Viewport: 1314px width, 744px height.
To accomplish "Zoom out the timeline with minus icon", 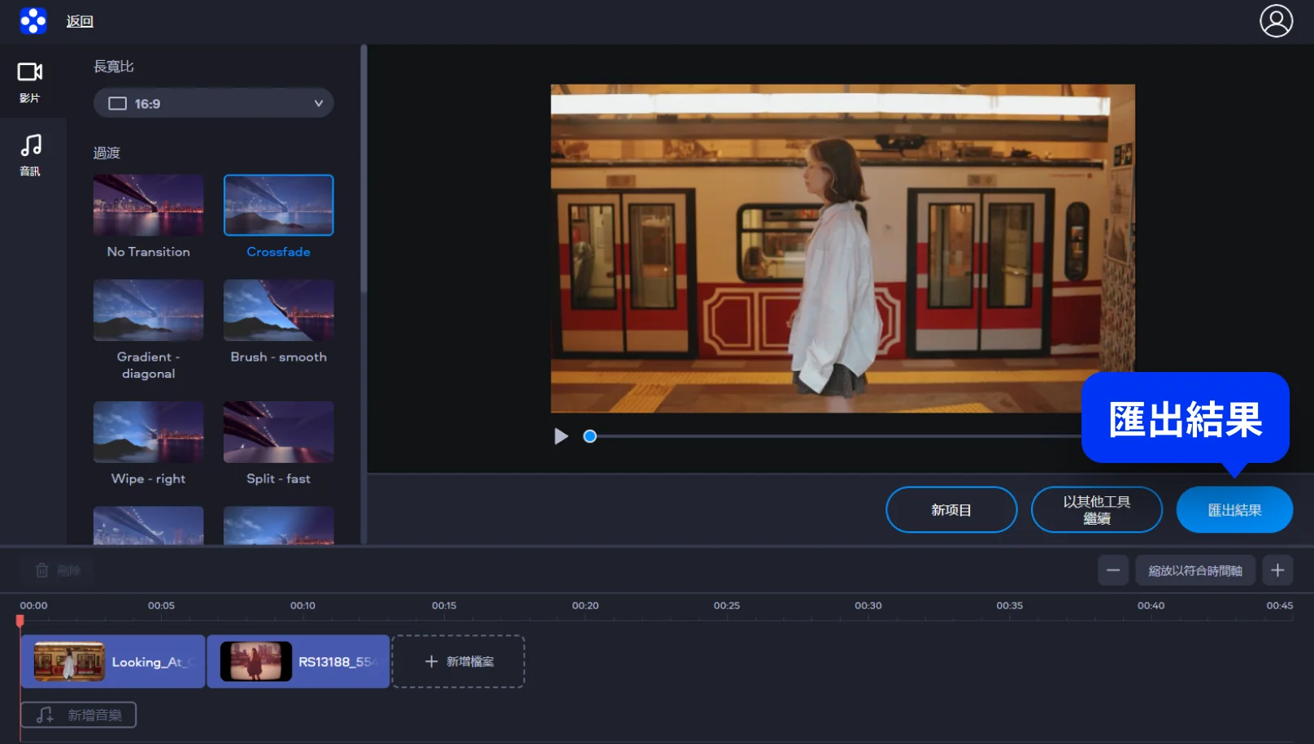I will pos(1112,570).
